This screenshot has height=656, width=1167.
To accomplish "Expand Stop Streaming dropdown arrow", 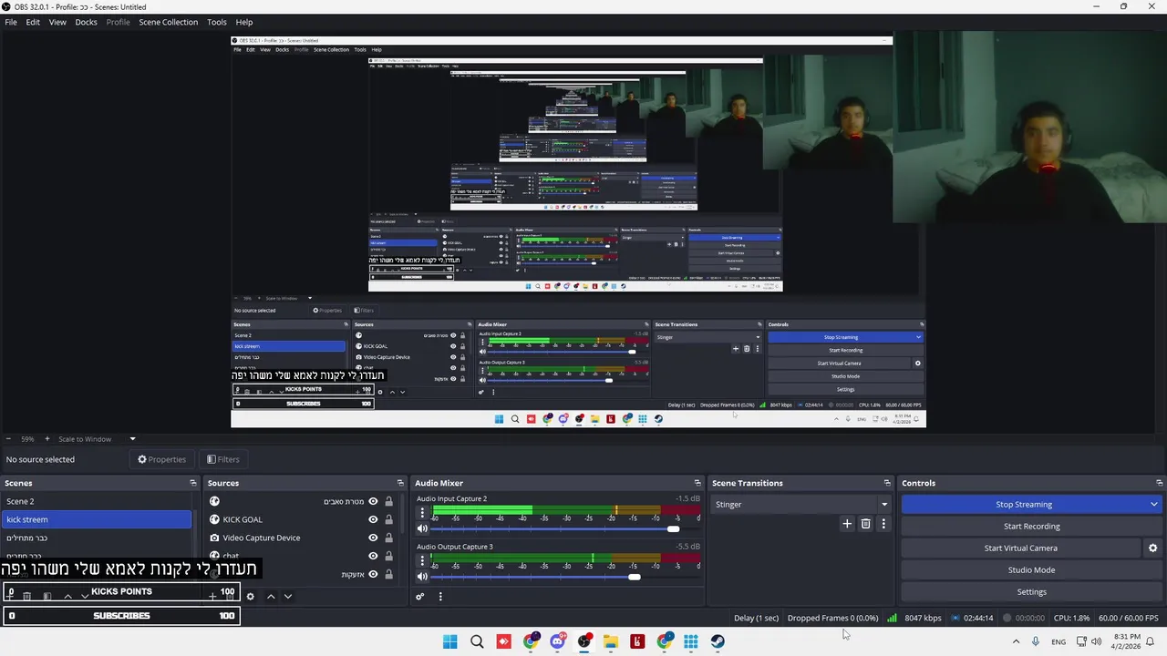I will click(x=1154, y=505).
